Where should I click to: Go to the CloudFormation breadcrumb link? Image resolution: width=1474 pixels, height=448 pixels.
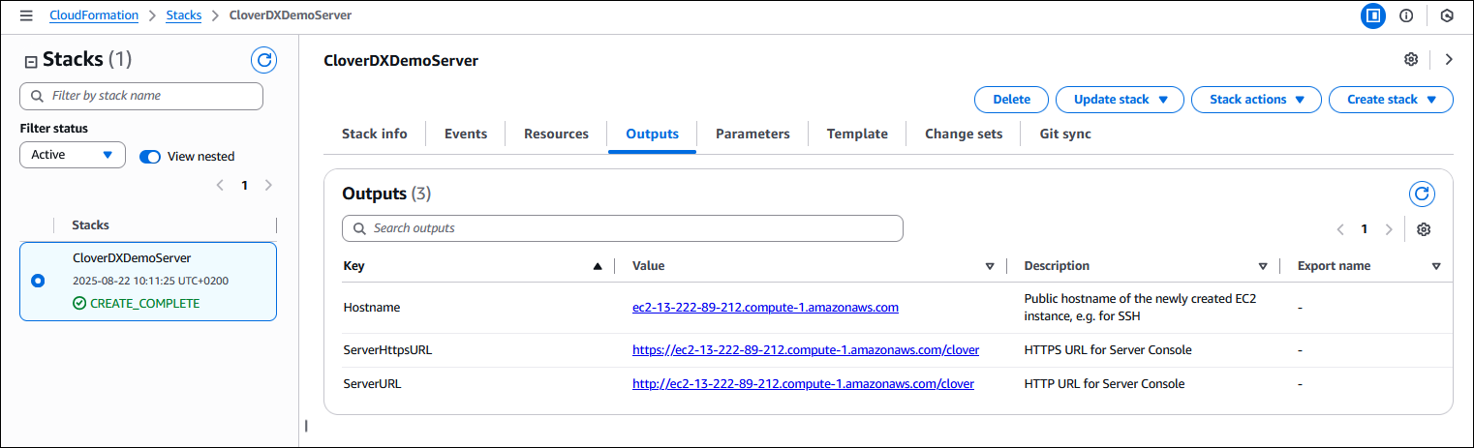pyautogui.click(x=94, y=15)
